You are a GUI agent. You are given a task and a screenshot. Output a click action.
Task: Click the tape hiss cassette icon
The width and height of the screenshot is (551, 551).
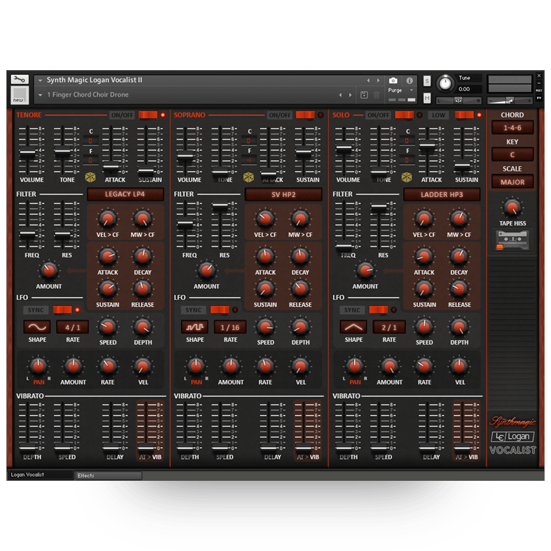pyautogui.click(x=512, y=240)
